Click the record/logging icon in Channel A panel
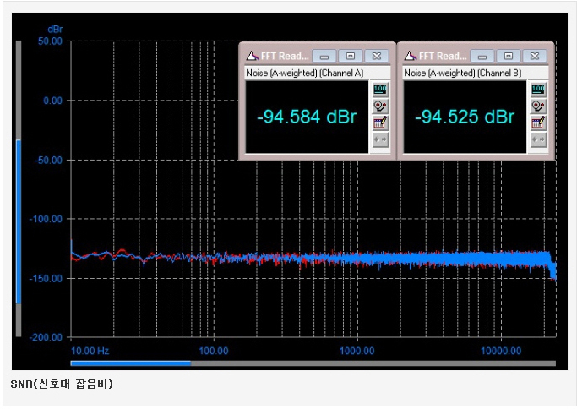The width and height of the screenshot is (577, 409). [x=380, y=106]
